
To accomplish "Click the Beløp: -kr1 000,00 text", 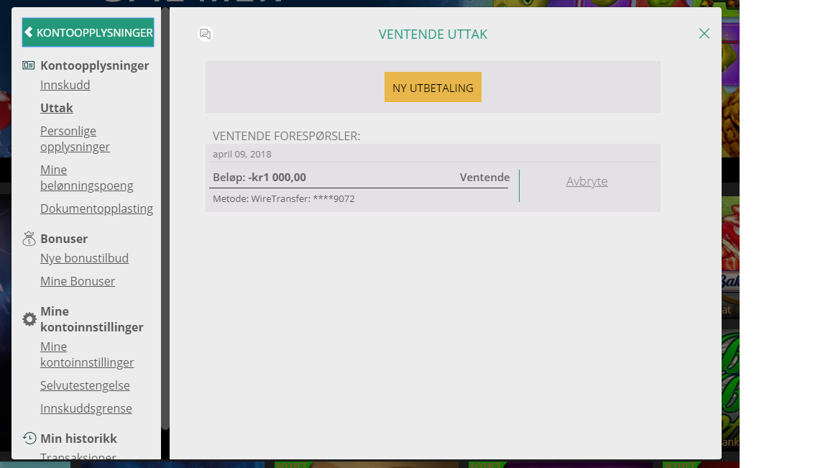I will 259,178.
